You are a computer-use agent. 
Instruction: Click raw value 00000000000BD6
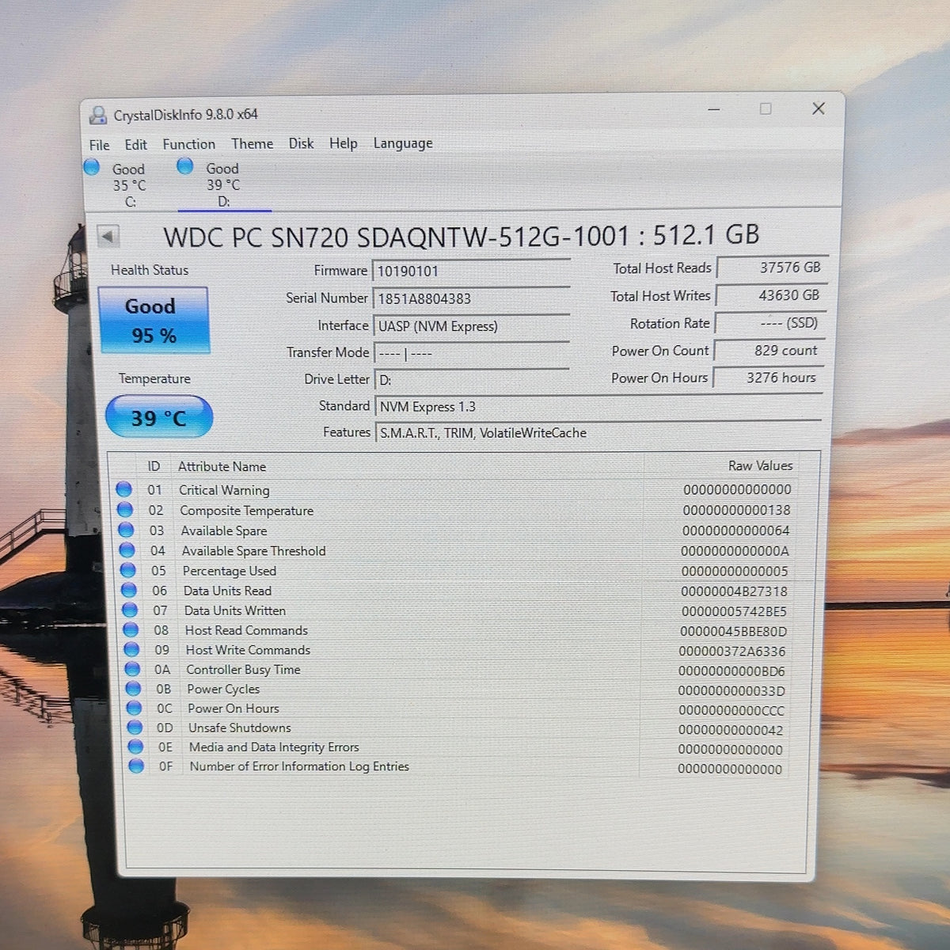point(731,671)
